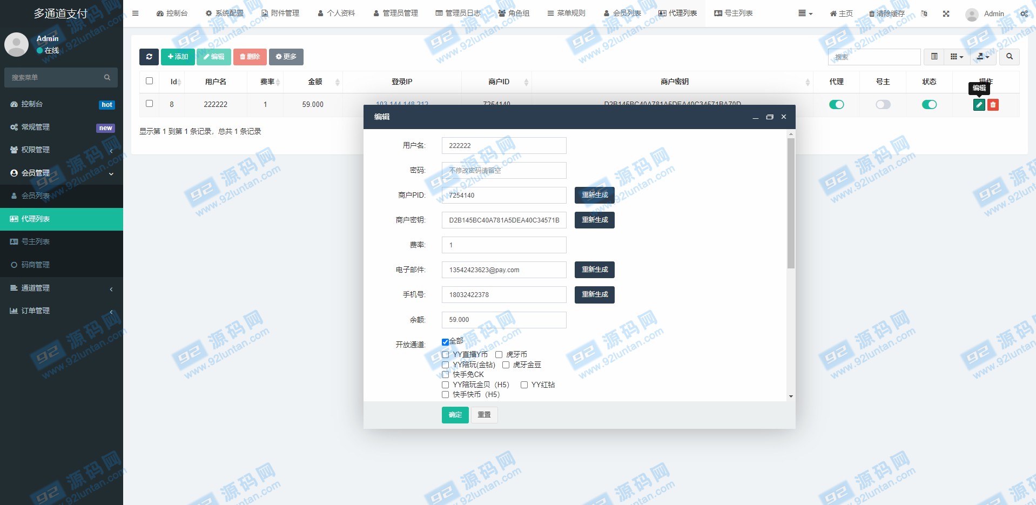The height and width of the screenshot is (505, 1036).
Task: Click the table card view toggle icon
Action: click(x=934, y=57)
